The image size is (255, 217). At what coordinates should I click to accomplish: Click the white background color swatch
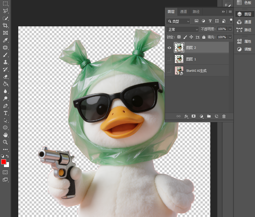[x=7, y=165]
